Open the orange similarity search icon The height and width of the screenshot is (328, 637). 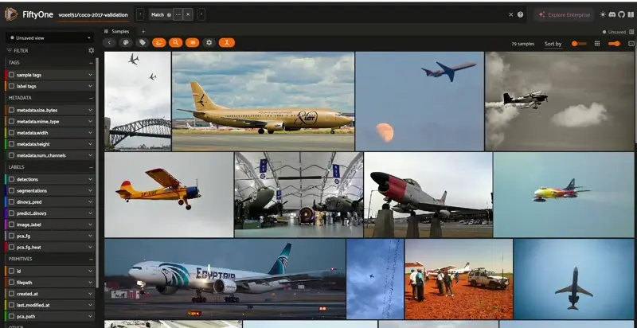pyautogui.click(x=175, y=43)
